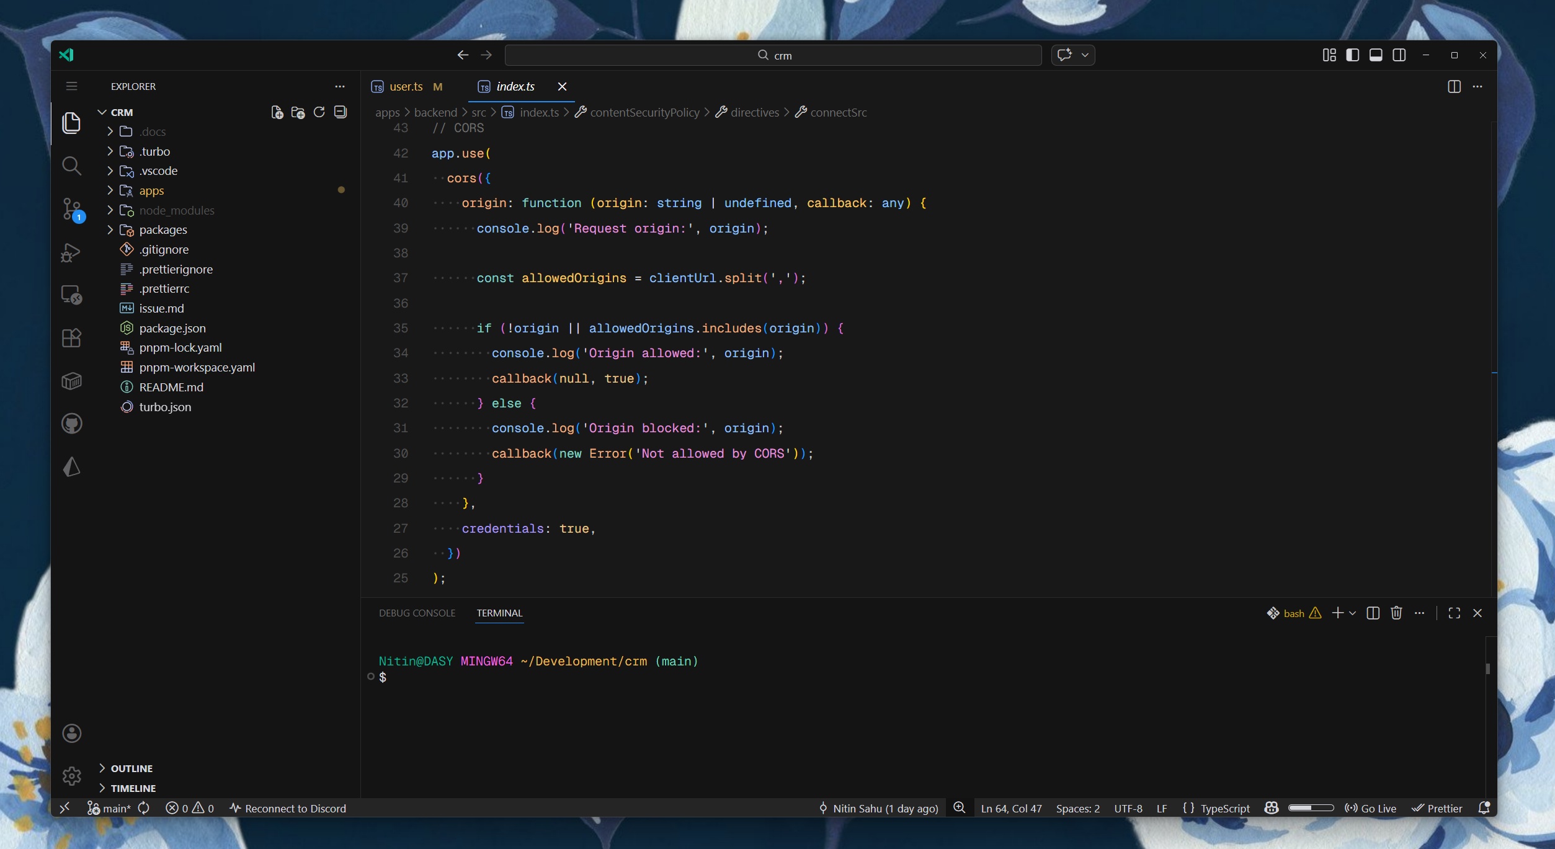Click Reconnect to Discord status item

click(x=288, y=808)
